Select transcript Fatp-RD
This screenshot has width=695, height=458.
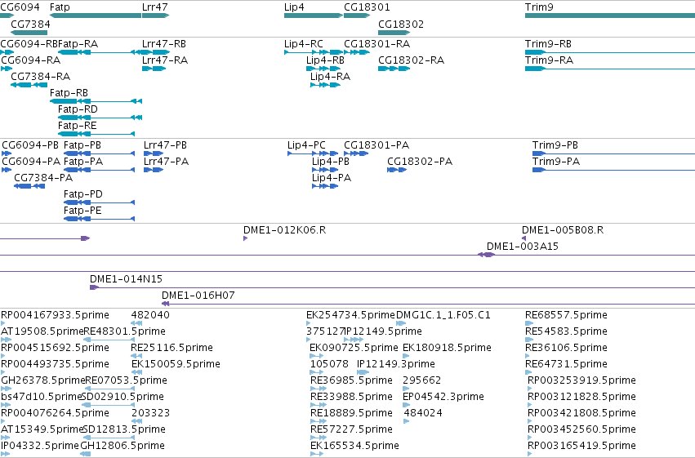78,109
